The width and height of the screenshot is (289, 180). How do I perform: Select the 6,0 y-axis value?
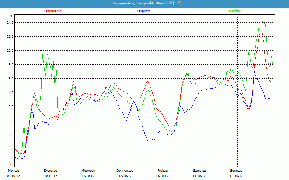(x=11, y=149)
